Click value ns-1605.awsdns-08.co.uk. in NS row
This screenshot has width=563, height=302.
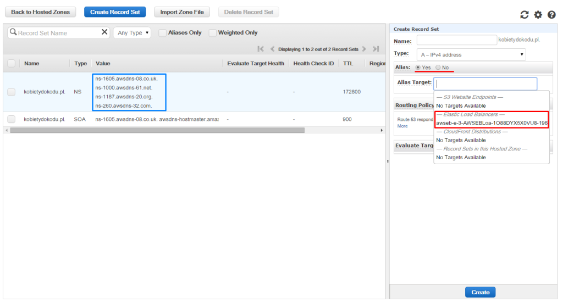126,79
